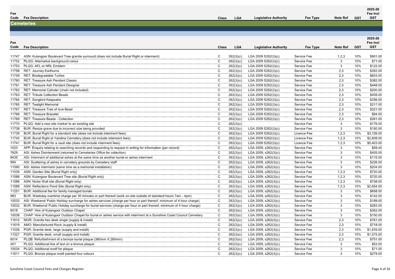Click the green Cemeteries section heading

[x=23, y=23]
